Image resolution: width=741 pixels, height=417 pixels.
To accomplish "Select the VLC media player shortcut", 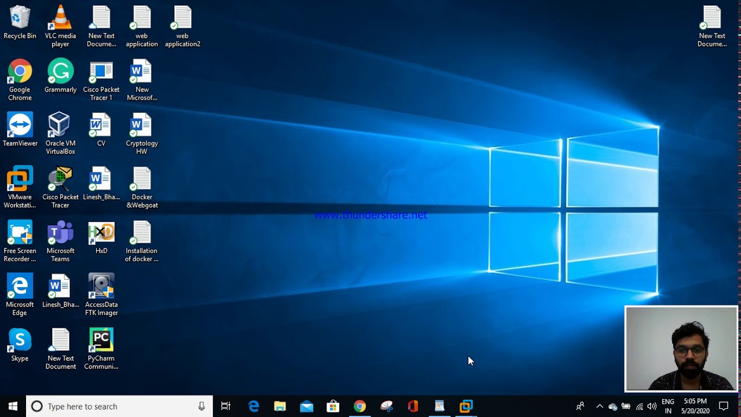I will [x=60, y=27].
